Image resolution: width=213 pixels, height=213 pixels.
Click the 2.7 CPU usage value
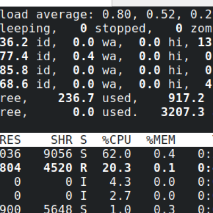click(x=120, y=196)
